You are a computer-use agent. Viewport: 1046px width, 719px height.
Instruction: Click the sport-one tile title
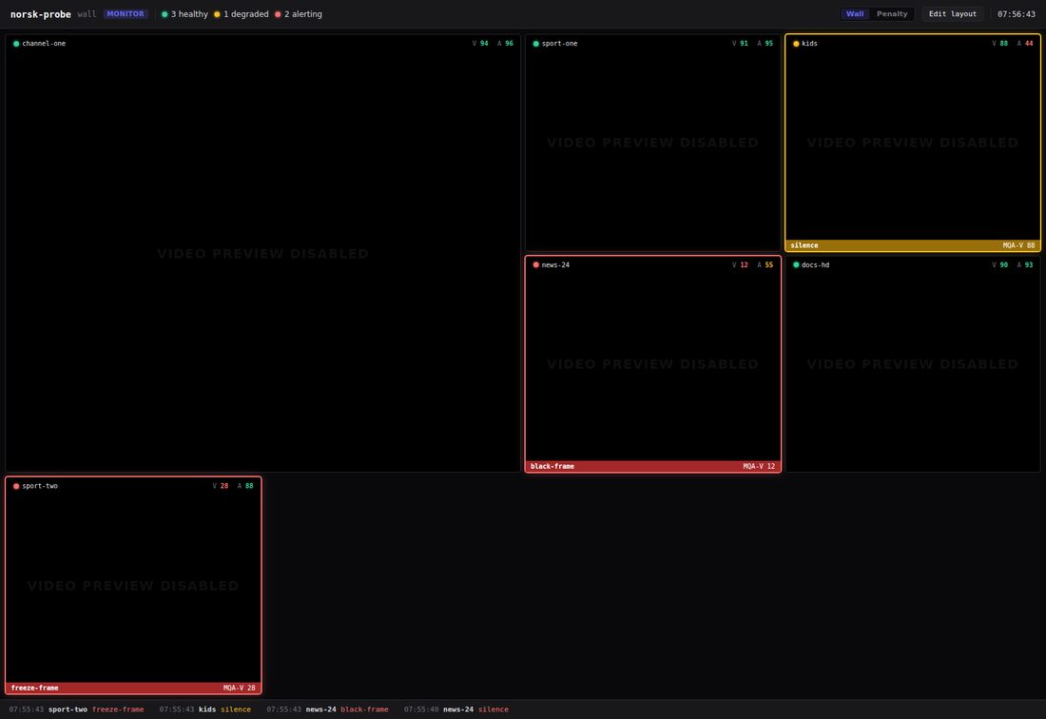[560, 44]
